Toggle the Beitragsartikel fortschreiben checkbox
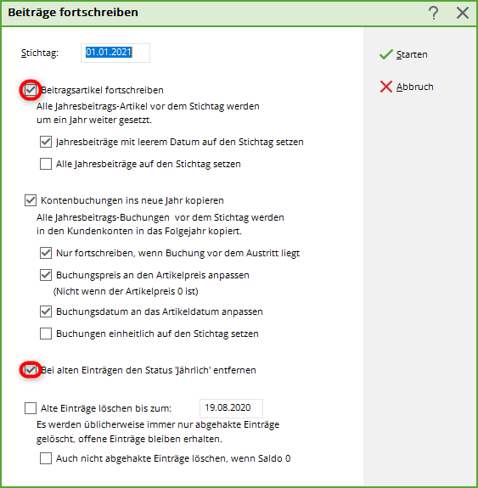 [x=31, y=90]
